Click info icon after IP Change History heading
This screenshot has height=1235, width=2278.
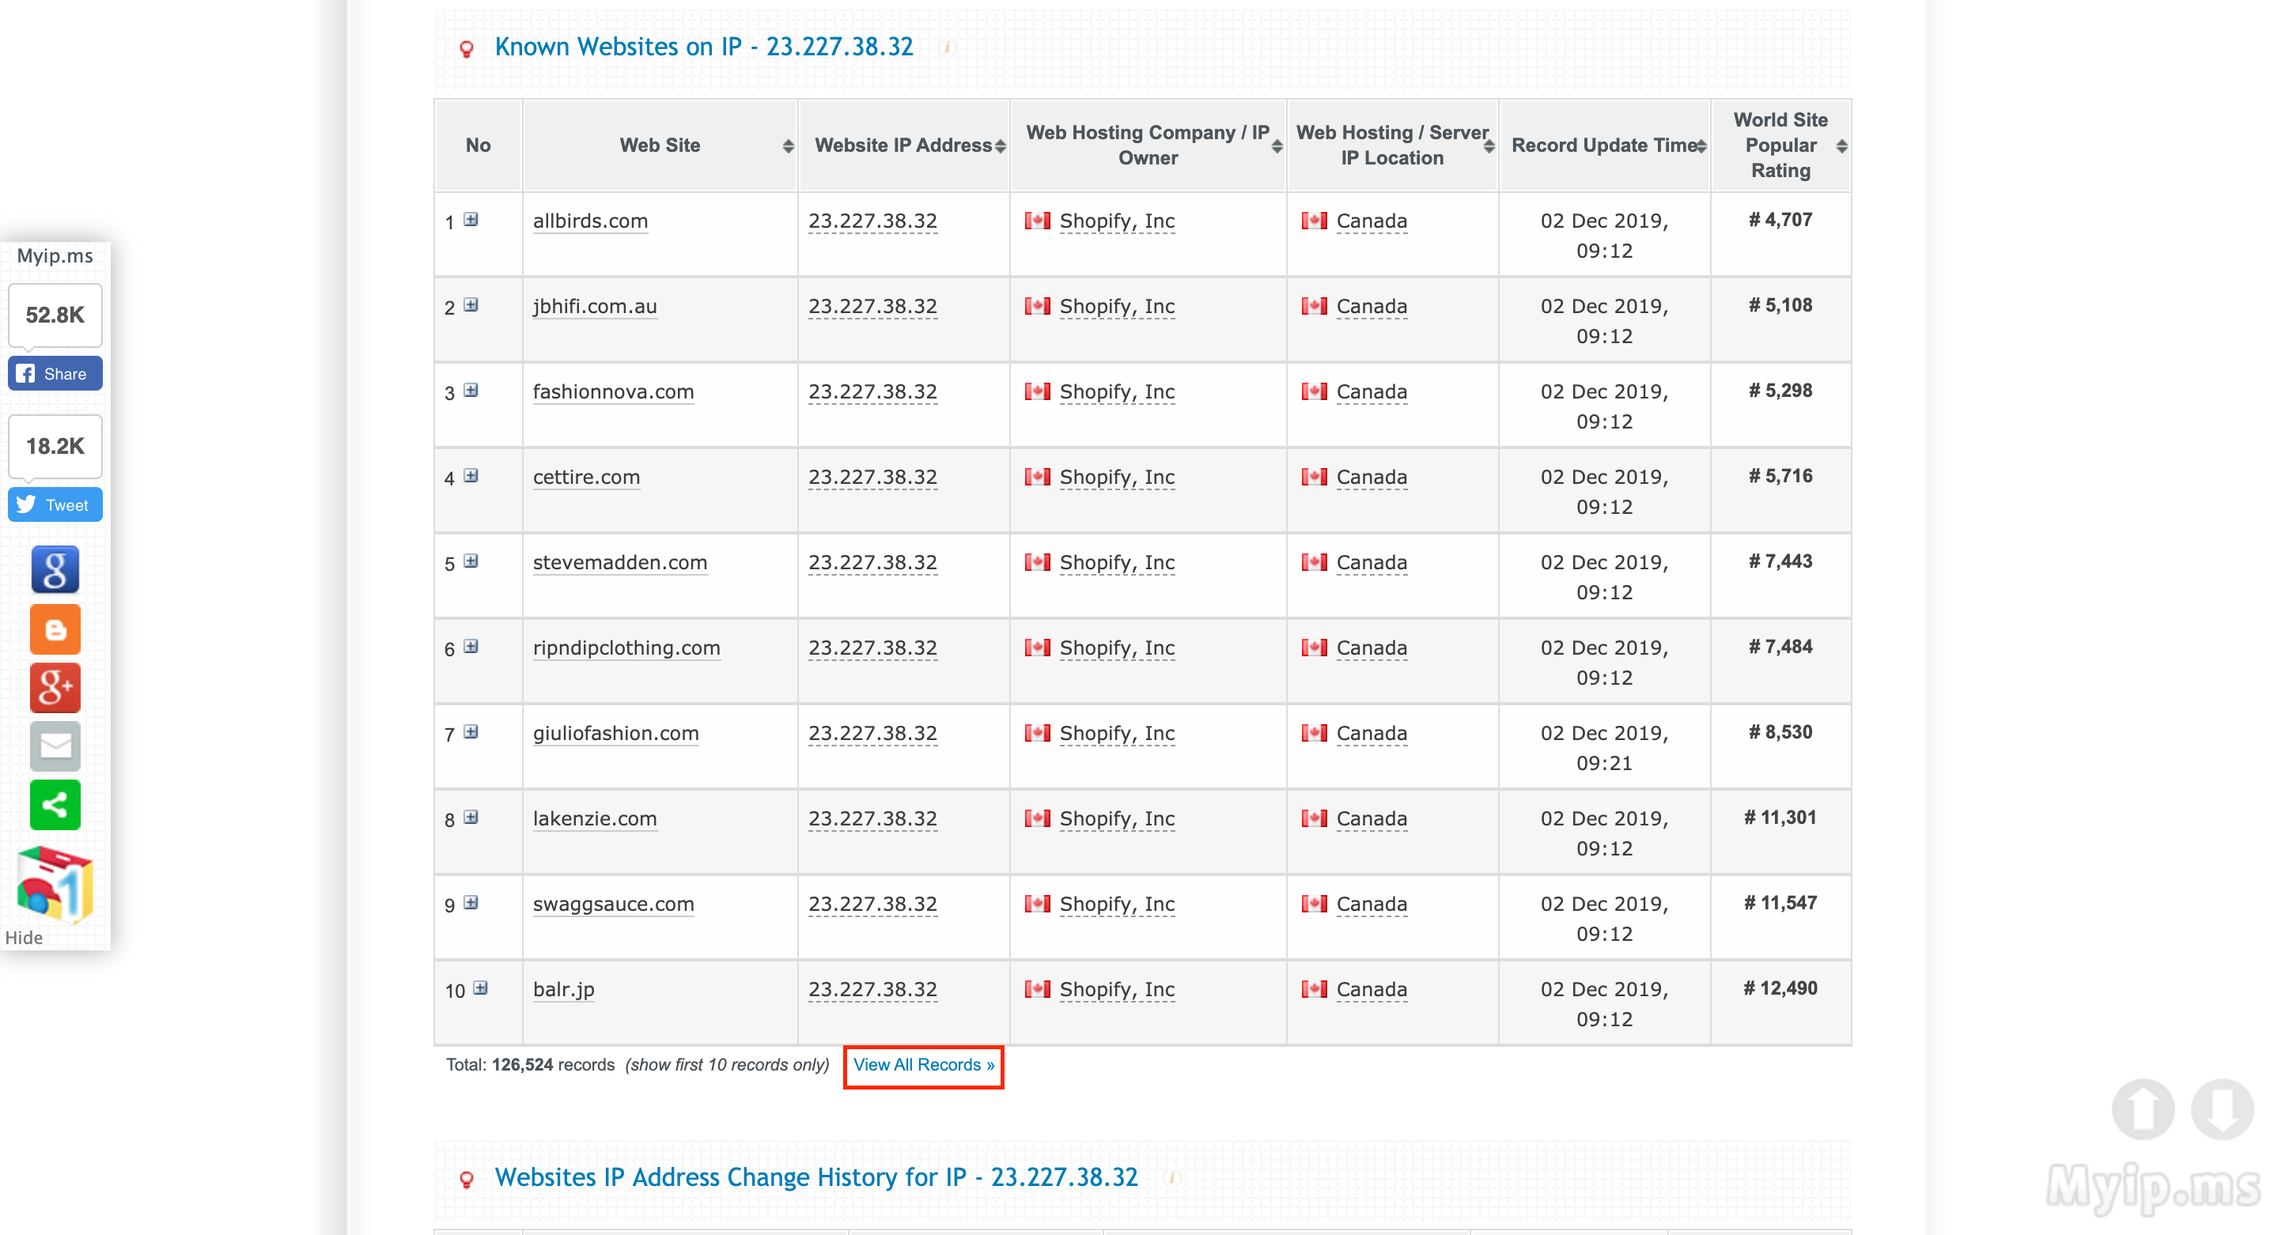(1171, 1177)
